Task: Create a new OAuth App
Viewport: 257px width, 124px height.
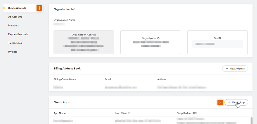Action: click(236, 103)
